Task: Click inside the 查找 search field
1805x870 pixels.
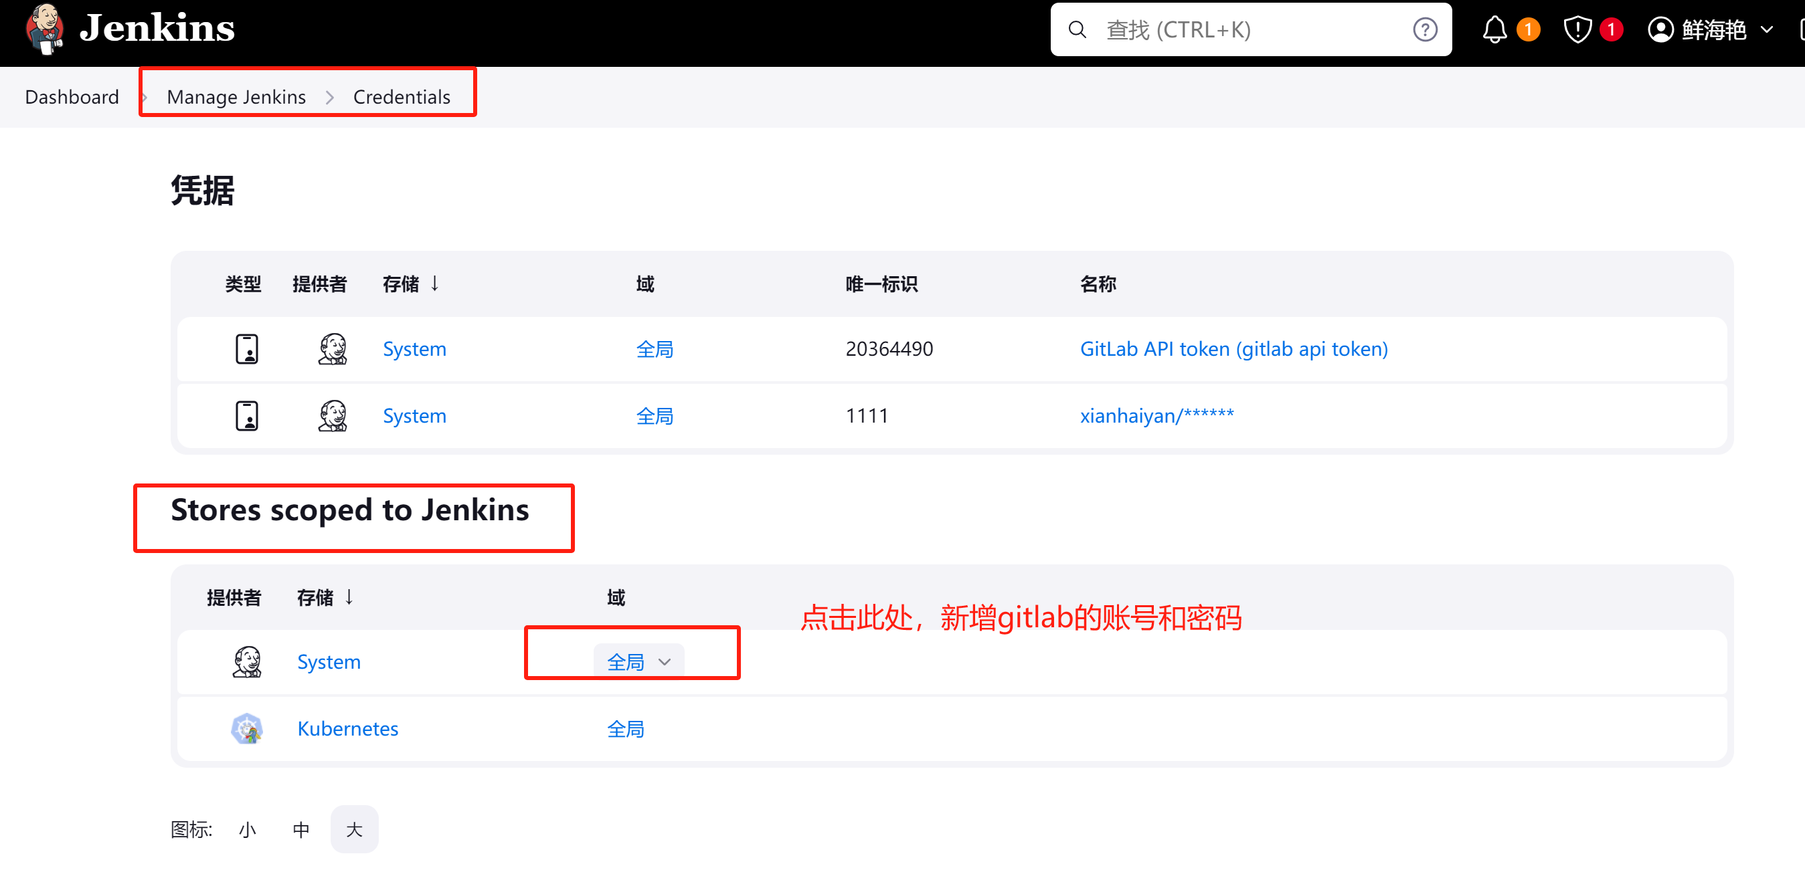Action: click(x=1226, y=29)
